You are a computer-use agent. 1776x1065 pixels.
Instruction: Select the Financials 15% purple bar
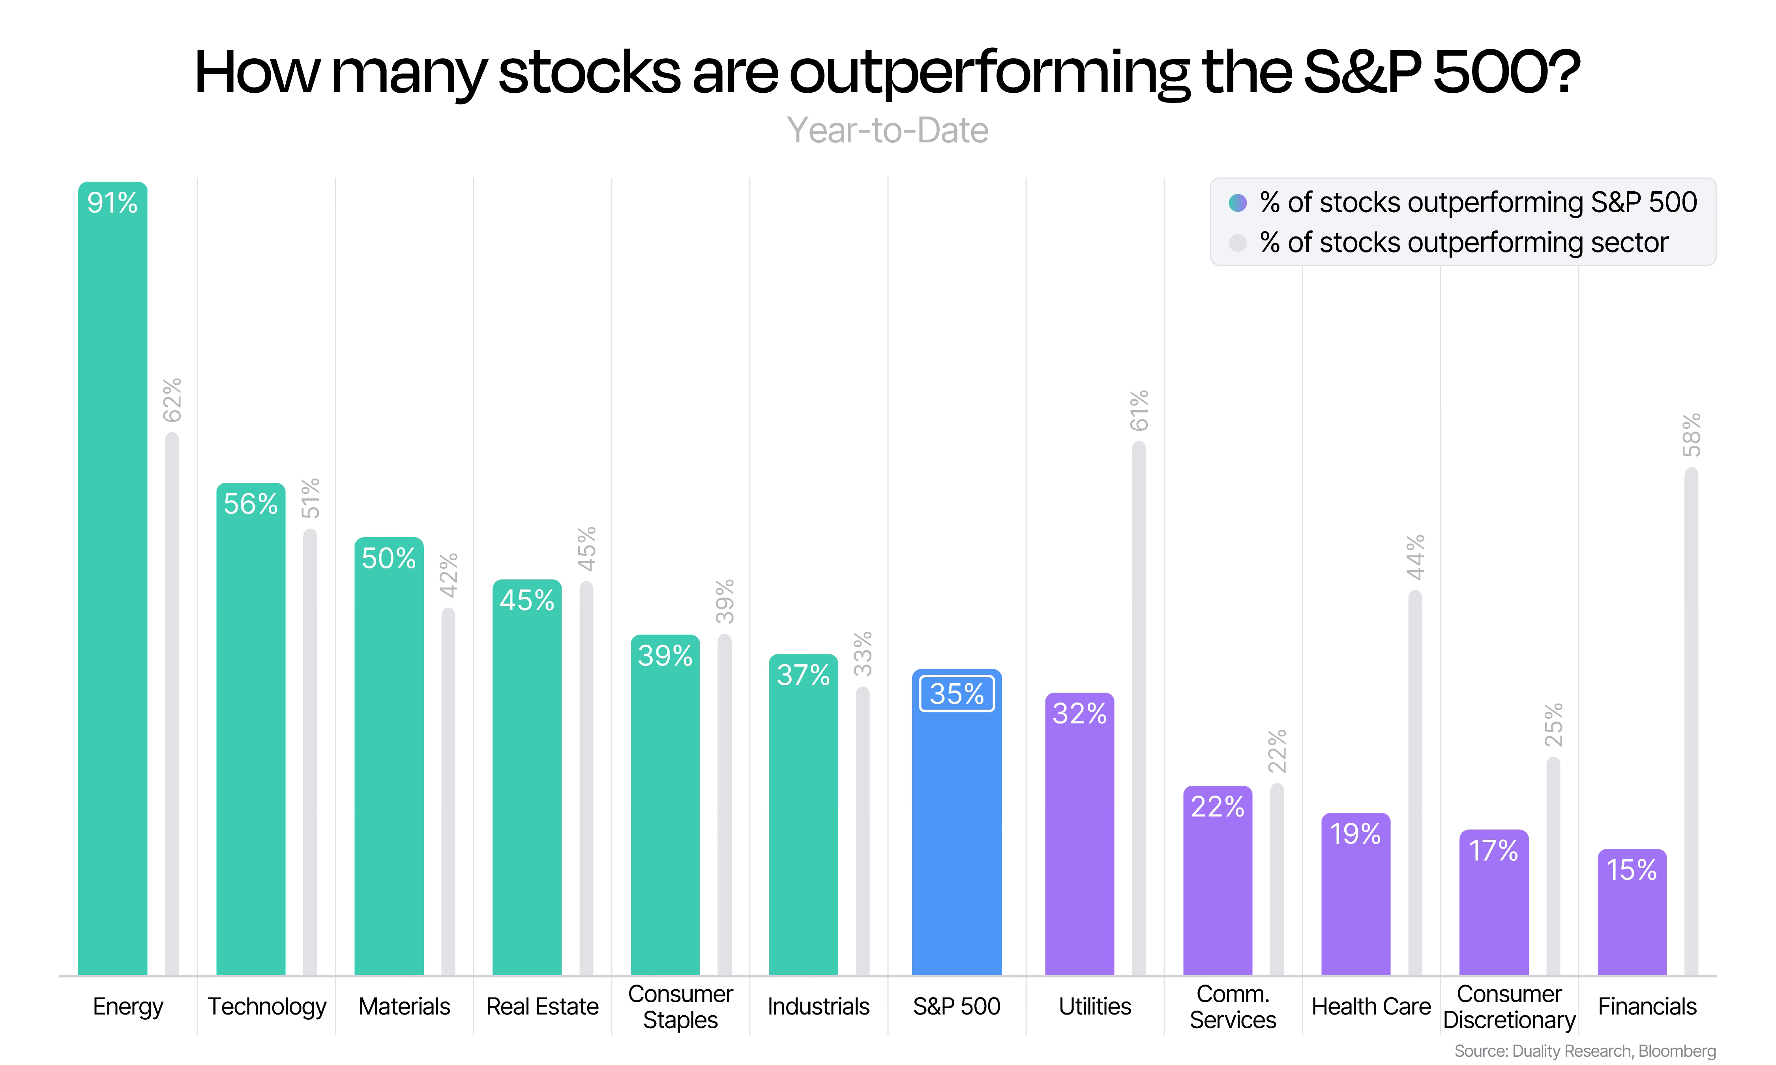1632,912
